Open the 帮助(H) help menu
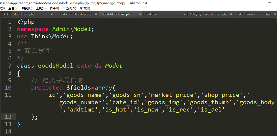 click(85, 8)
